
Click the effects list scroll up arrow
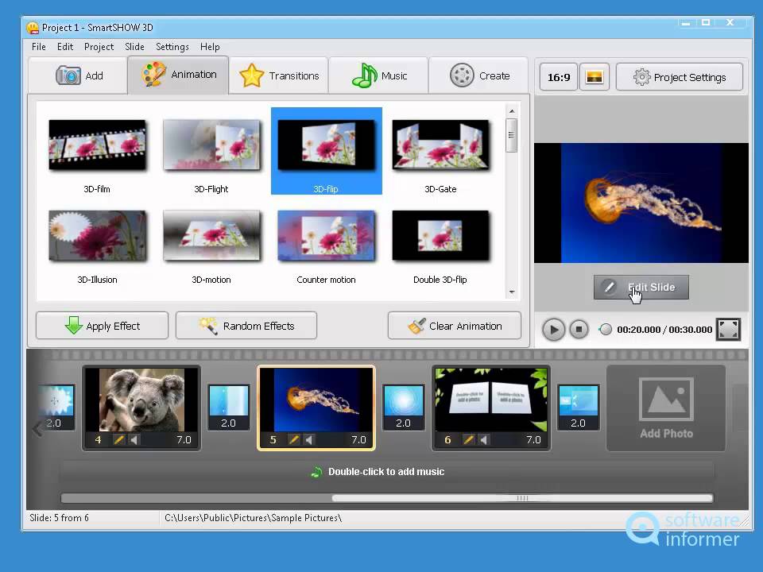coord(512,111)
